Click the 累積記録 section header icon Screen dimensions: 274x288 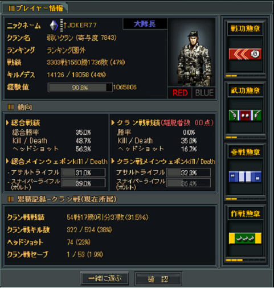pyautogui.click(x=11, y=199)
